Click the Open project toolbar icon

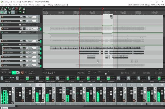click(5, 9)
